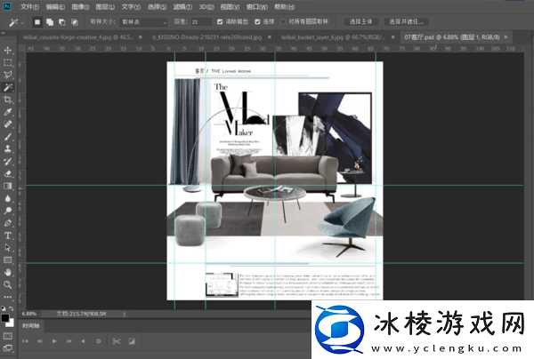Select the Brush tool
This screenshot has height=359, width=534.
7,137
